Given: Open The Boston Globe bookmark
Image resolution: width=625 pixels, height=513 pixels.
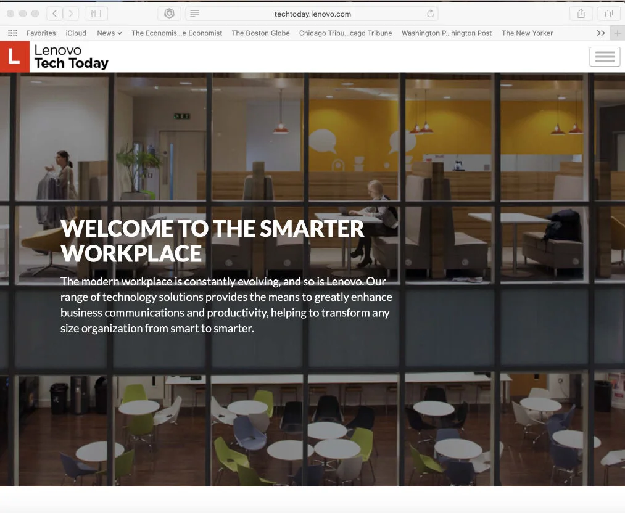Looking at the screenshot, I should pyautogui.click(x=261, y=33).
